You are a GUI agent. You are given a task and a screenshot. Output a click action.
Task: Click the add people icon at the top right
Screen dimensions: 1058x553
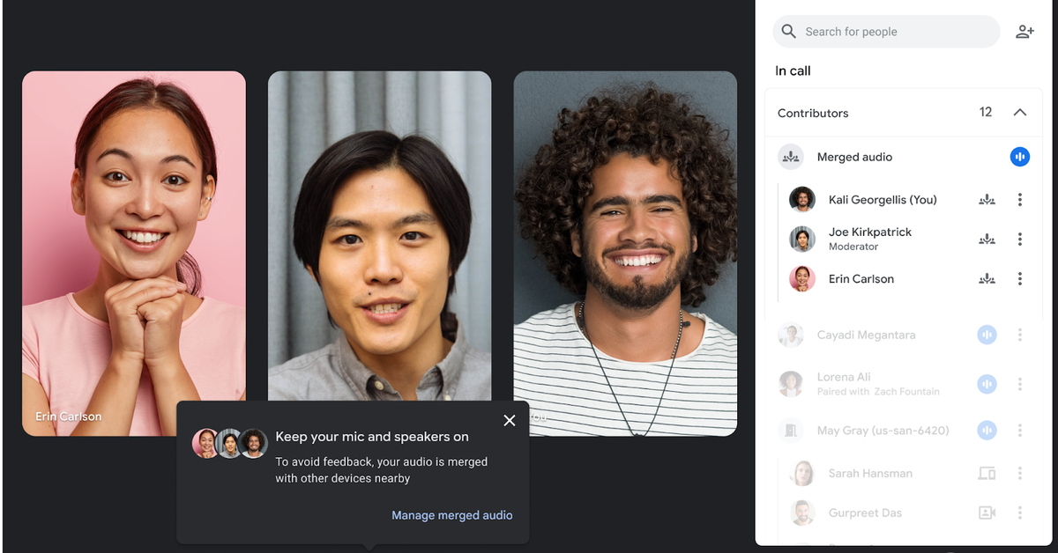1024,31
